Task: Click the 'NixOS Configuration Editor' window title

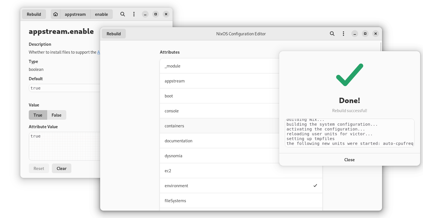Action: (241, 34)
